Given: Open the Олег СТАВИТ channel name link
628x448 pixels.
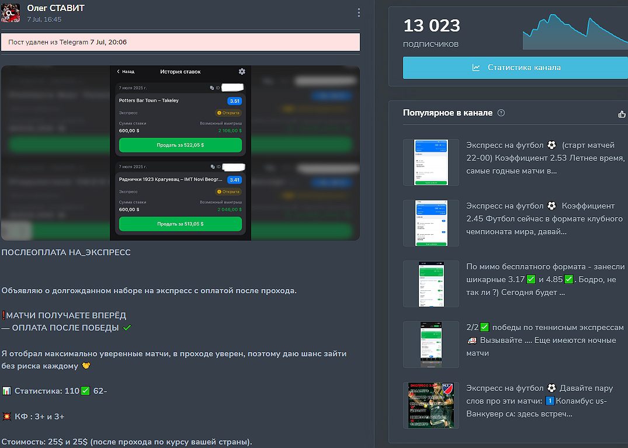Looking at the screenshot, I should tap(55, 8).
